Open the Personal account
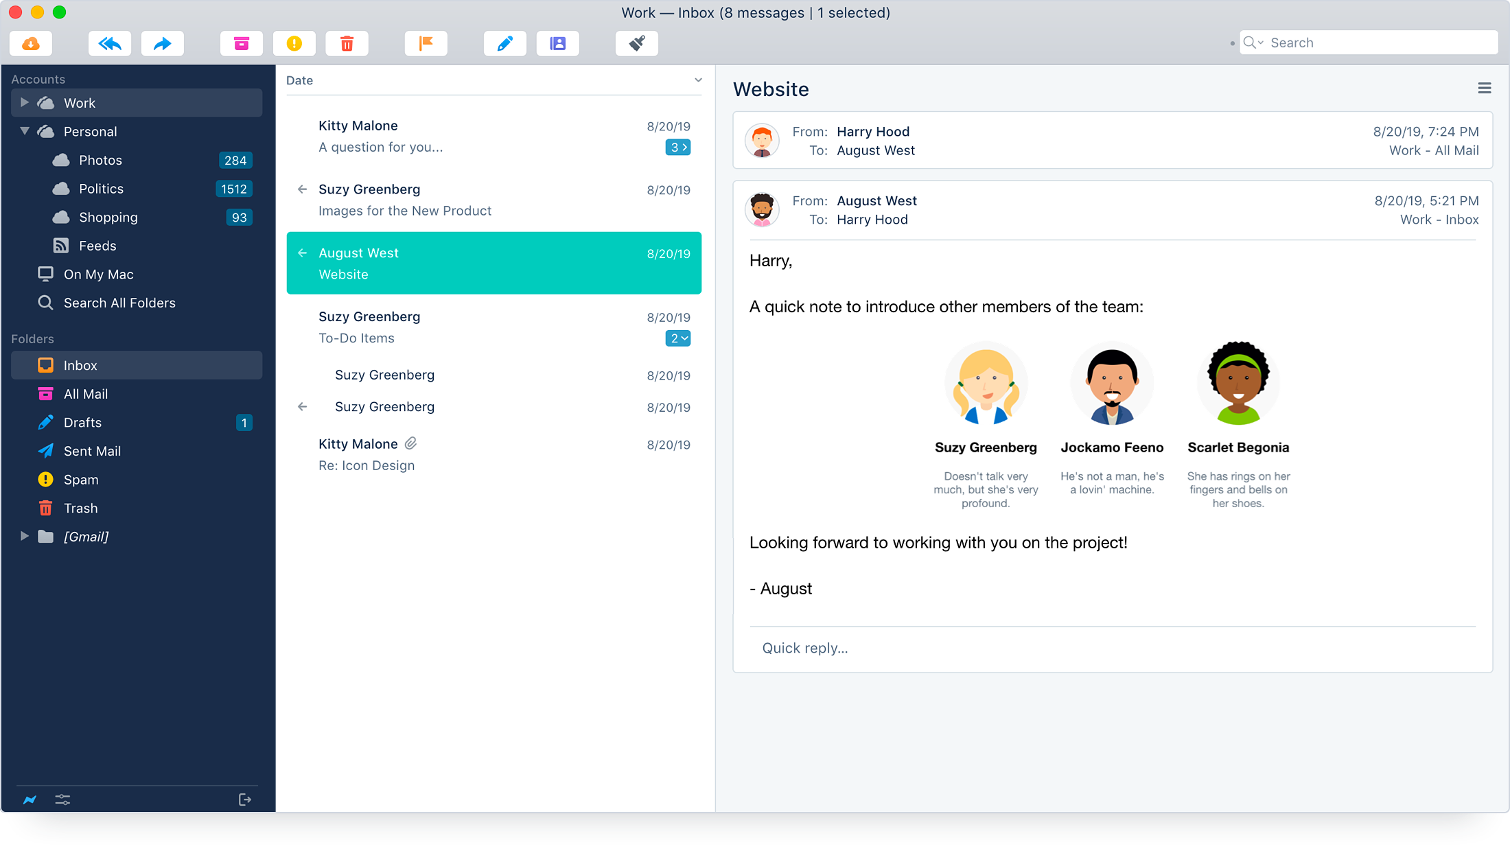 coord(89,130)
